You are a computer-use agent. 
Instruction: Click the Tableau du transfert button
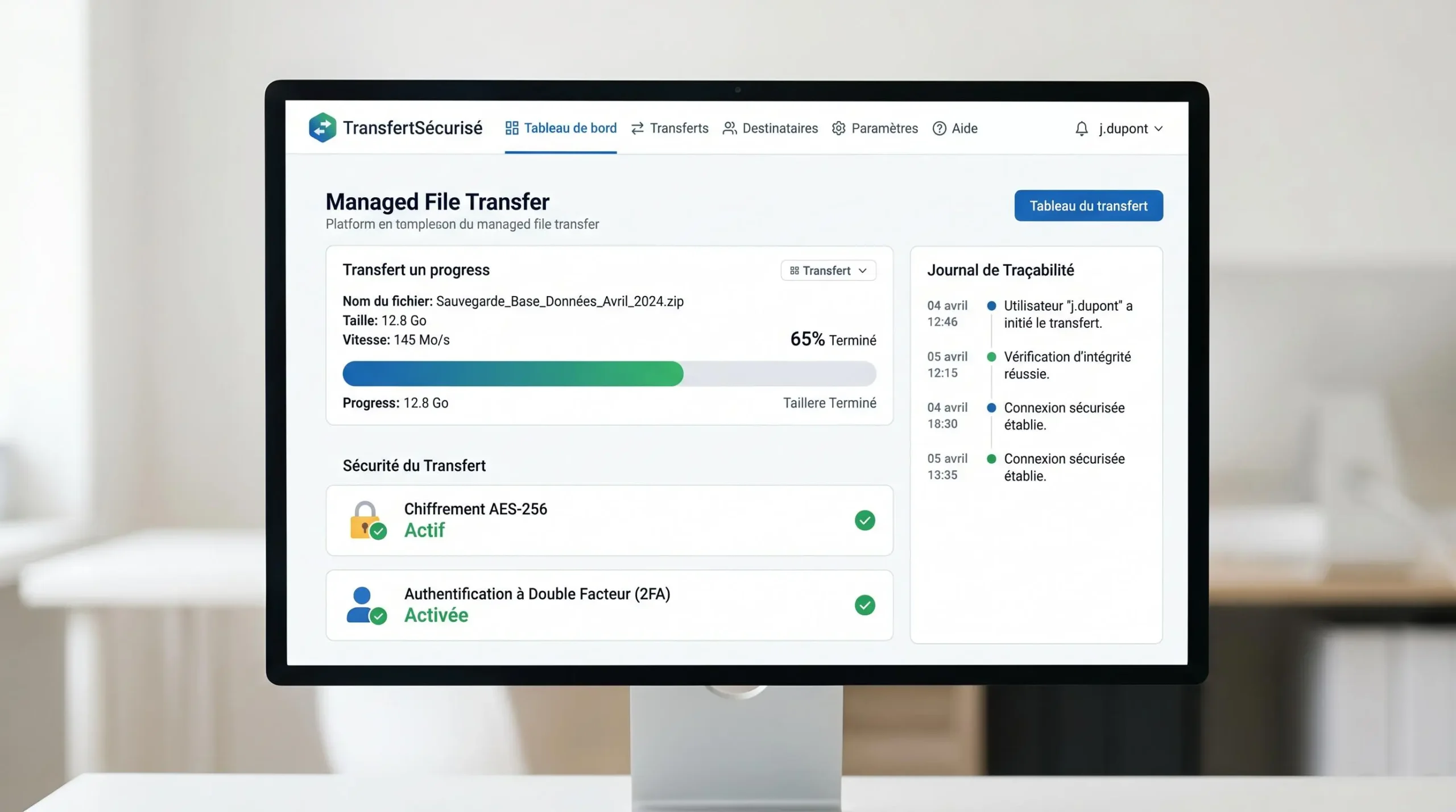coord(1089,206)
